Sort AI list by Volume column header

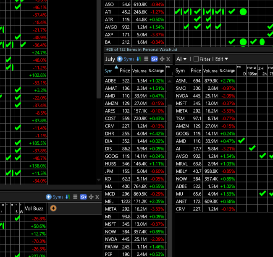click(210, 71)
